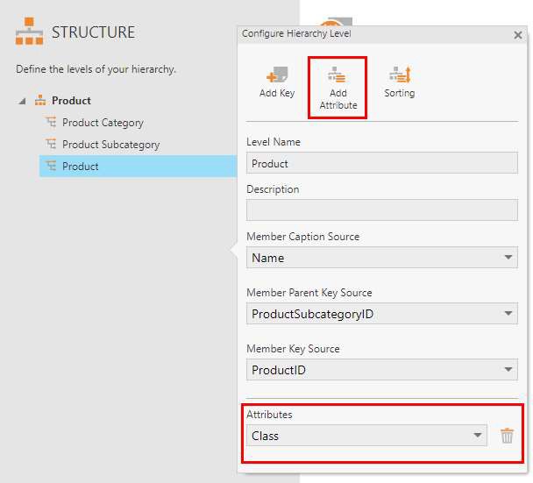Delete the Class attribute with trash icon
Image resolution: width=533 pixels, height=483 pixels.
tap(507, 436)
